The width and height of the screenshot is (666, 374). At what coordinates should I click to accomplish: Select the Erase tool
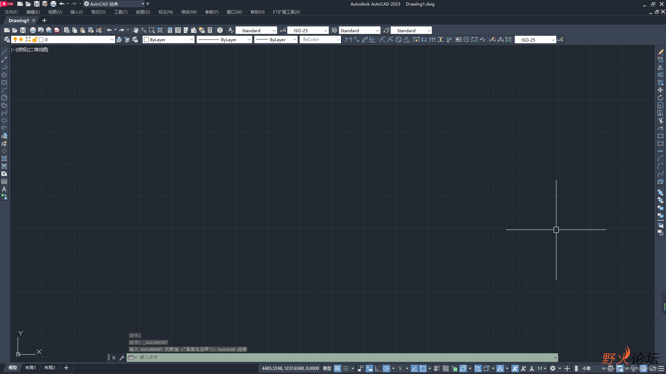660,52
